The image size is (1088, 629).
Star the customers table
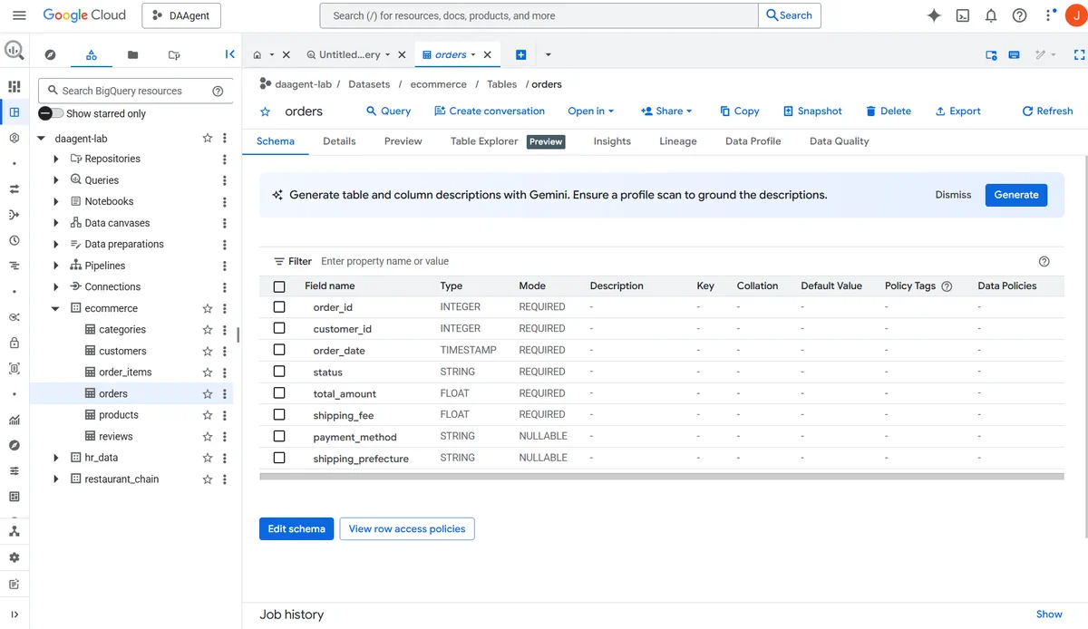point(208,351)
